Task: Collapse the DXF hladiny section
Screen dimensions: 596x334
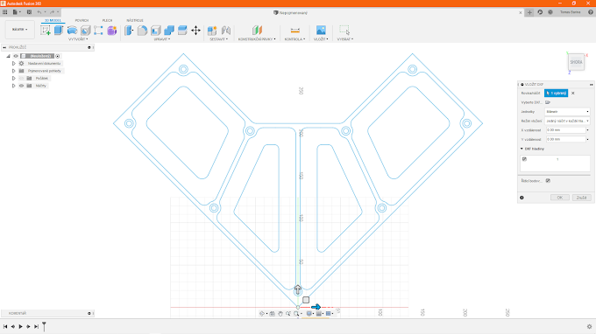Action: (521, 149)
